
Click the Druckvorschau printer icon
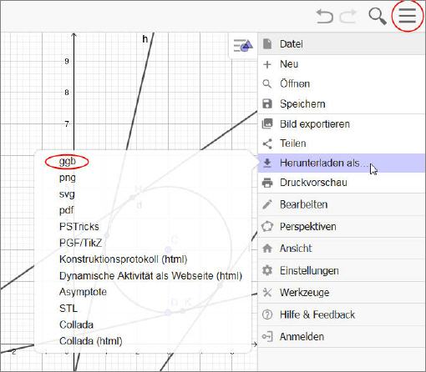tap(267, 183)
